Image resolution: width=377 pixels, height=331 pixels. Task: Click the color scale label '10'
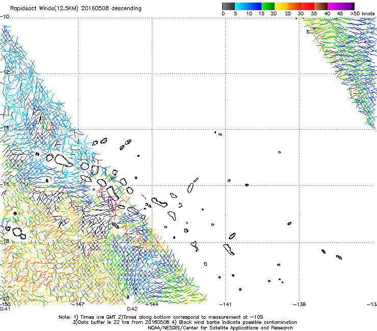[x=249, y=14]
